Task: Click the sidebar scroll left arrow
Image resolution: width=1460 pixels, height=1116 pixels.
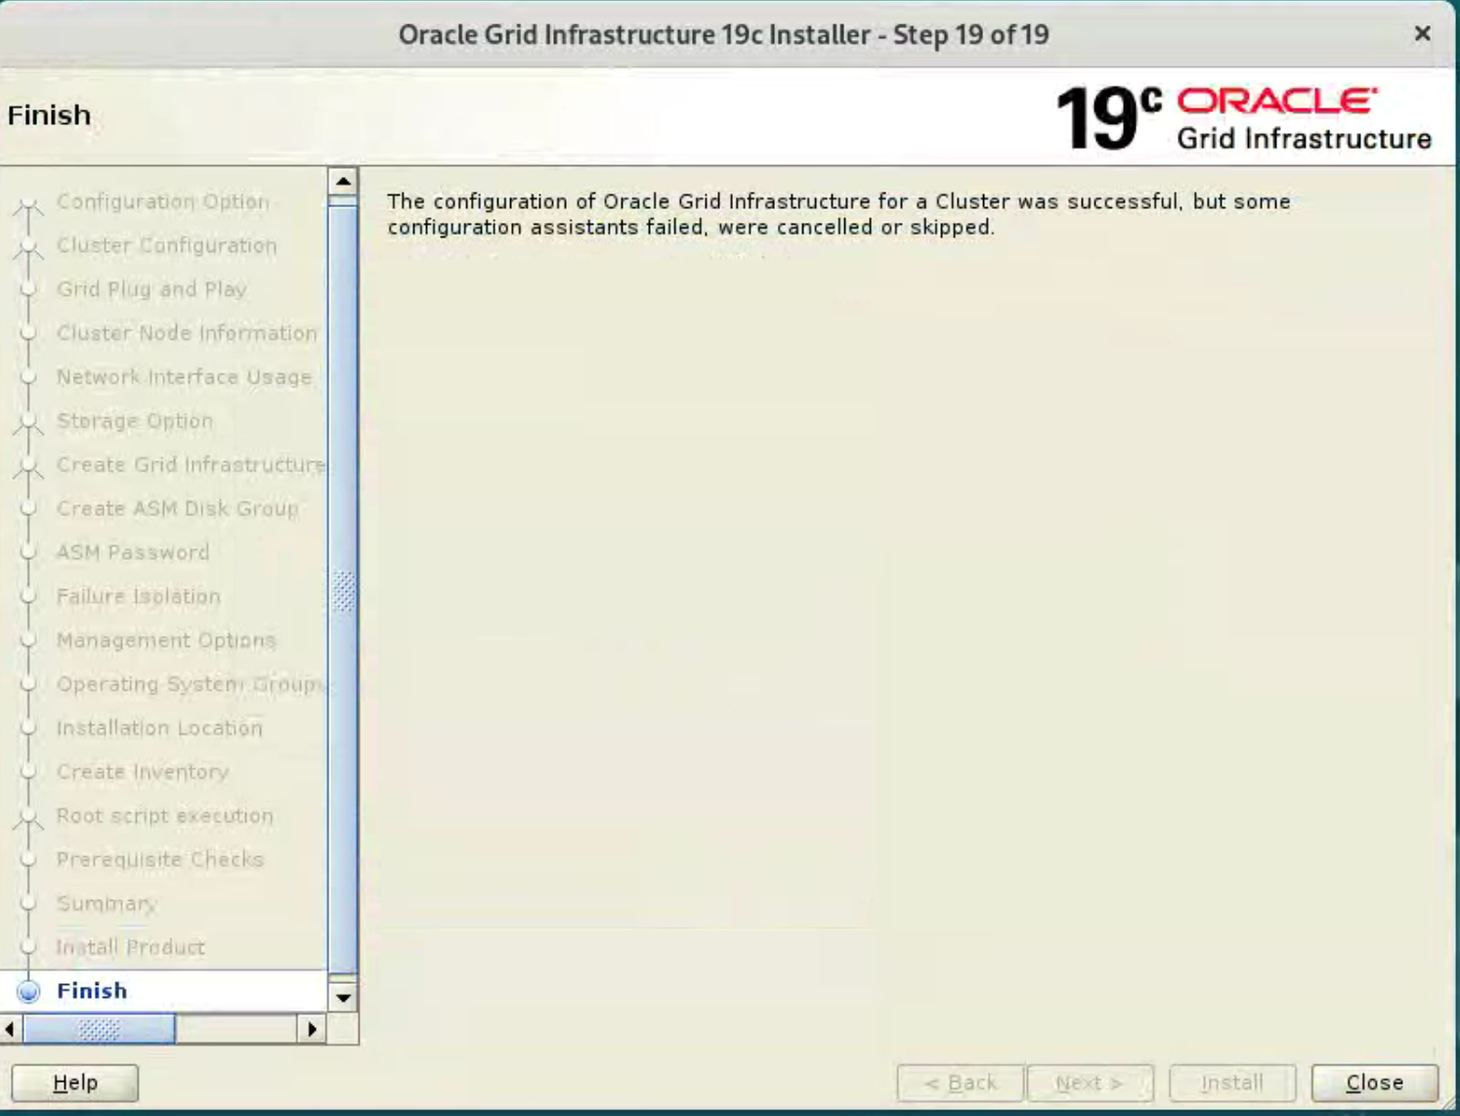Action: point(11,1029)
